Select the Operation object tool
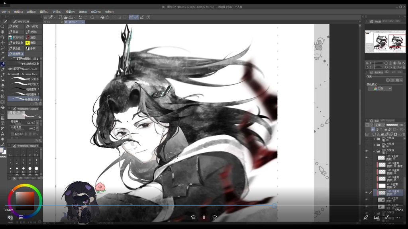The image size is (408, 229). tap(3, 37)
